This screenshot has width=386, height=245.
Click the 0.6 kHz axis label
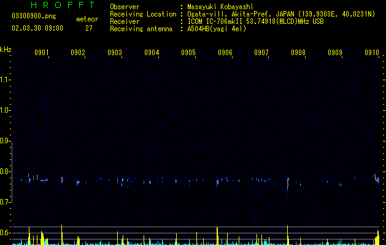[x=6, y=233]
